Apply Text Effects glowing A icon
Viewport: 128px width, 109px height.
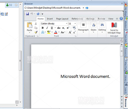43,32
